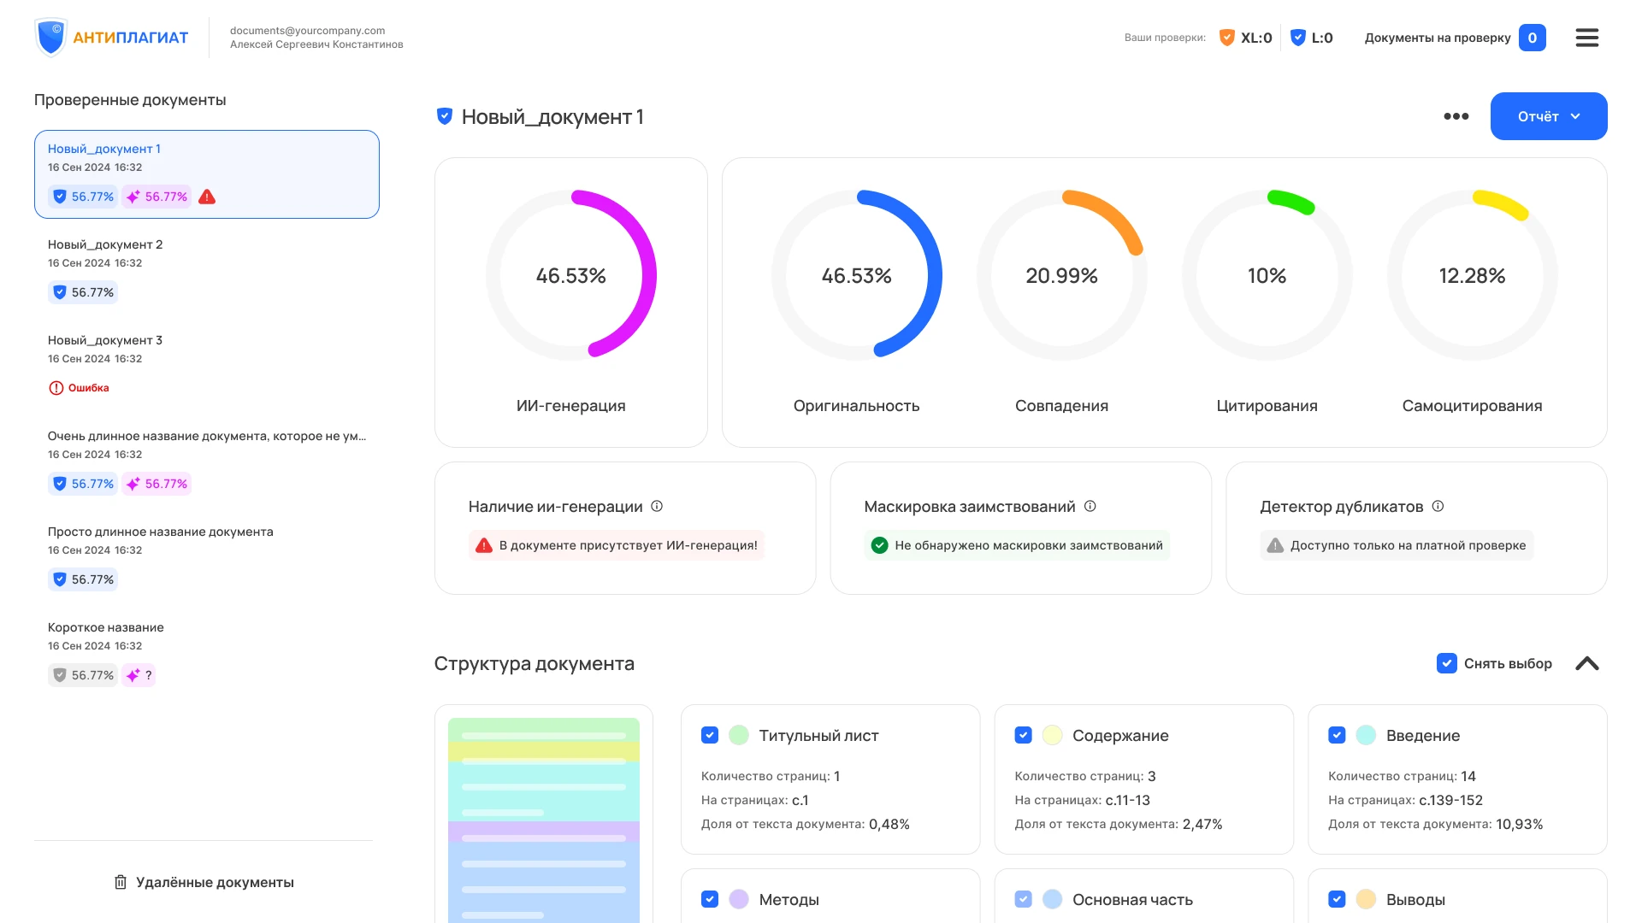1642x923 pixels.
Task: Click the Введение pages value с.139-152
Action: [x=1450, y=800]
